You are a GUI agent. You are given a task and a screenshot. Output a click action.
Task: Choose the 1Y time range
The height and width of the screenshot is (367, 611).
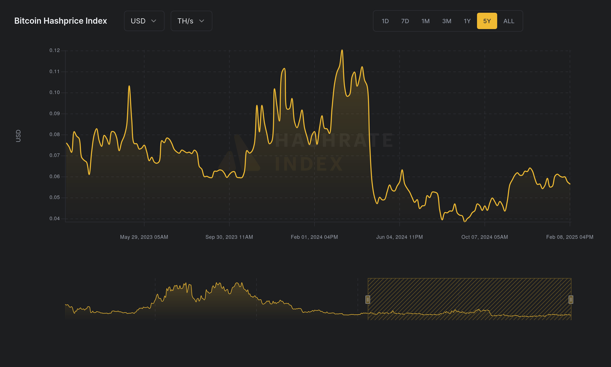[467, 21]
